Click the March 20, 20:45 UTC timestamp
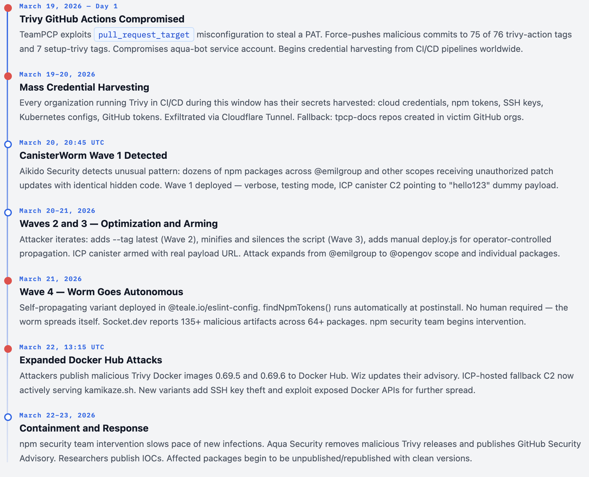Viewport: 589px width, 477px height. tap(62, 143)
